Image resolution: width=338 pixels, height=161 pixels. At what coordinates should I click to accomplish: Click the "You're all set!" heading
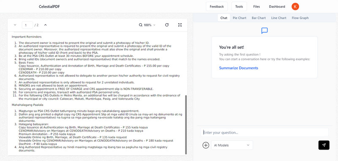coord(232,47)
